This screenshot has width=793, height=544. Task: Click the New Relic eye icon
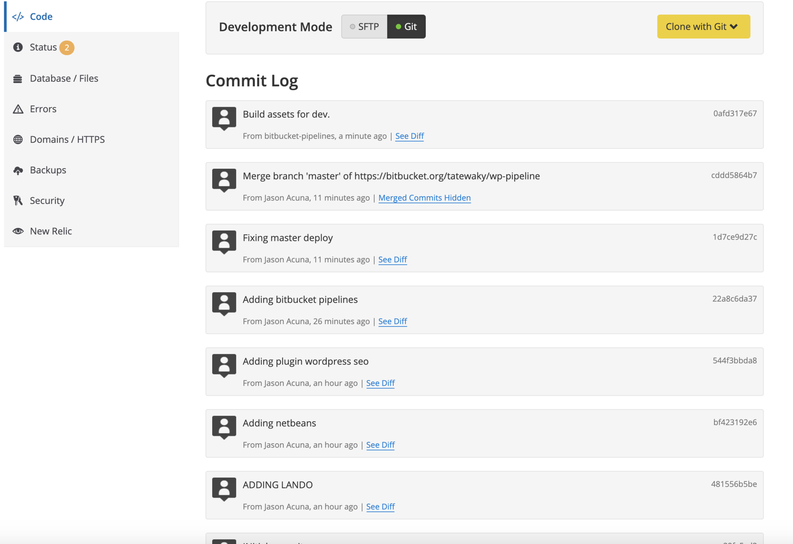[x=18, y=231]
